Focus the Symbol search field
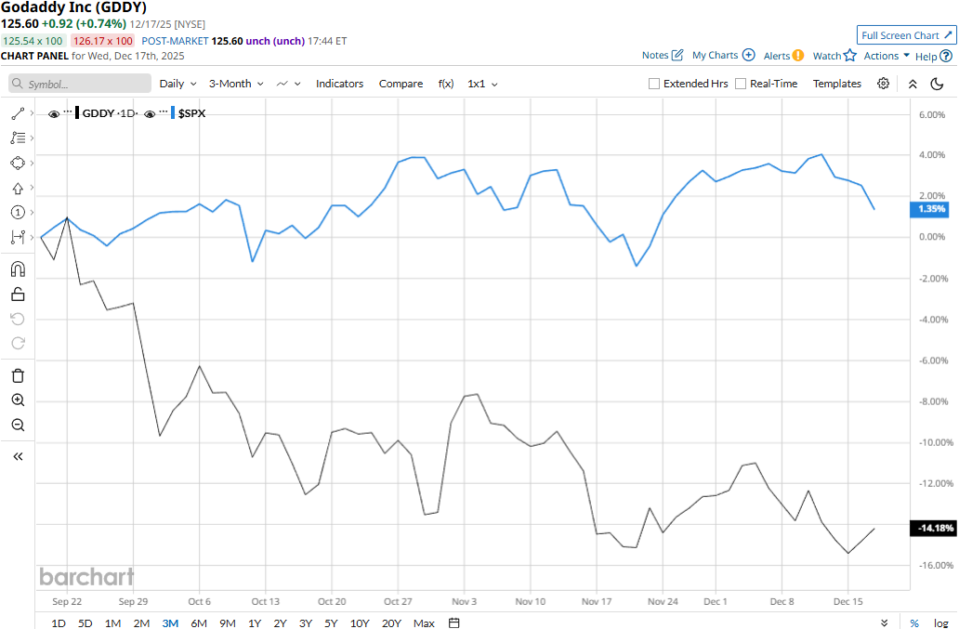 point(80,84)
